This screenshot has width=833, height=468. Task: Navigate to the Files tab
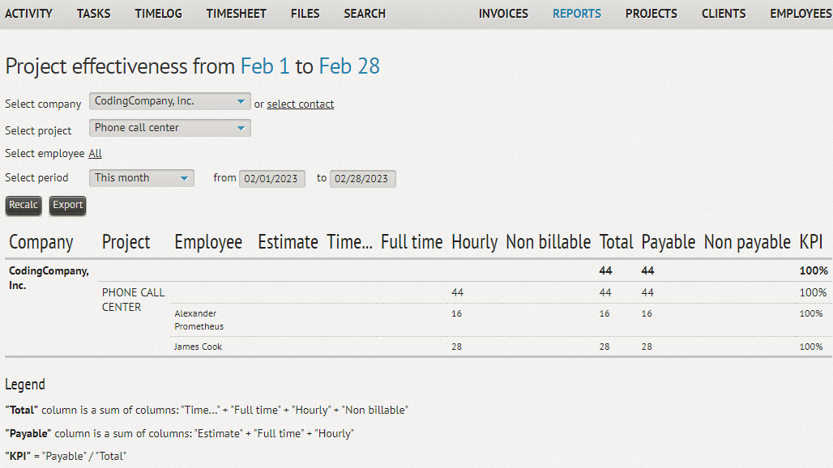(x=305, y=14)
